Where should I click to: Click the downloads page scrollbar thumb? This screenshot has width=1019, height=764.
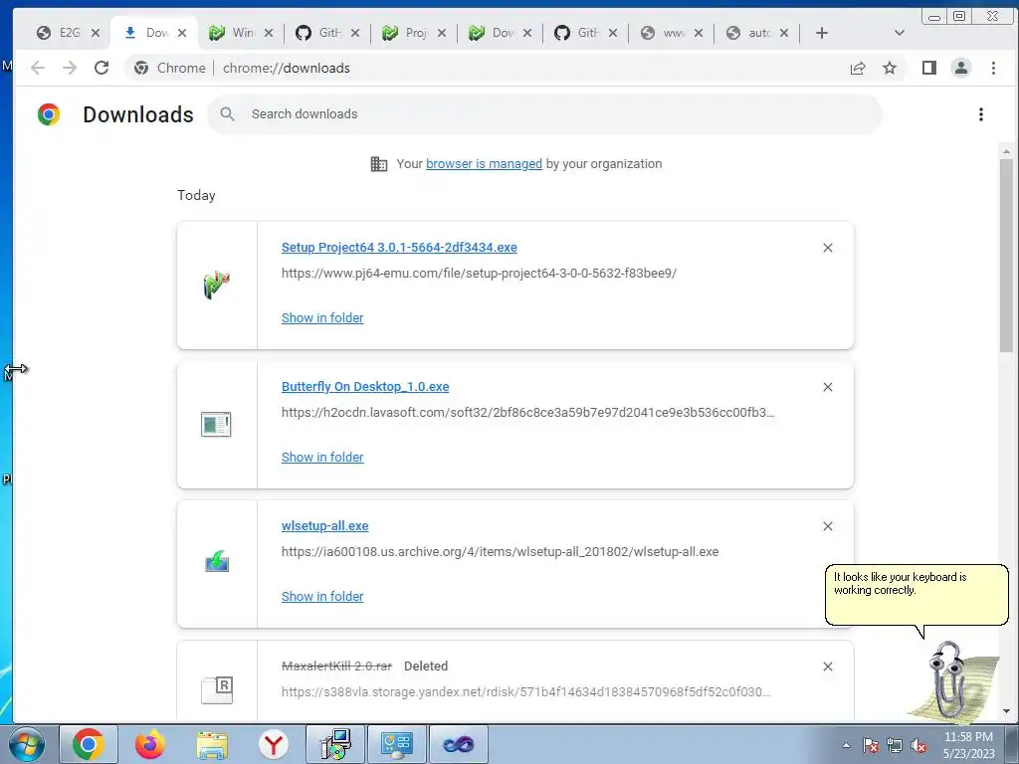point(1006,256)
